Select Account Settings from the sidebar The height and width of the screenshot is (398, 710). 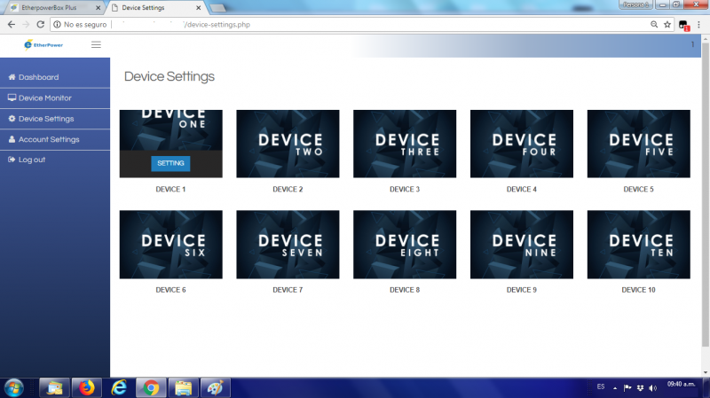tap(49, 139)
